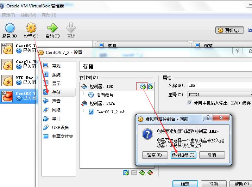
Task: Open the 存储 (Storage) settings category
Action: coord(59,92)
